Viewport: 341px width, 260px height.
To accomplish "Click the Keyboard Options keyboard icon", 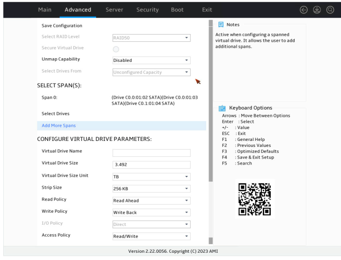I will pos(222,108).
